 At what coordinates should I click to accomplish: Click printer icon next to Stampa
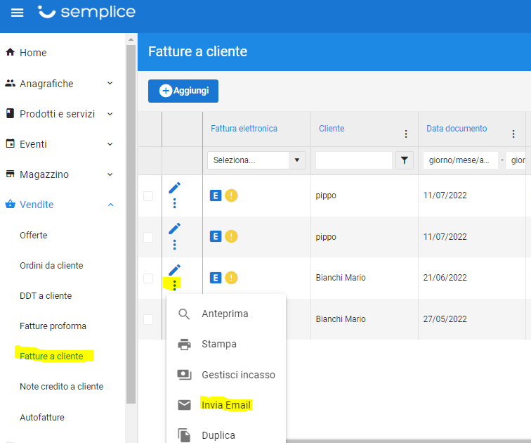tap(184, 345)
